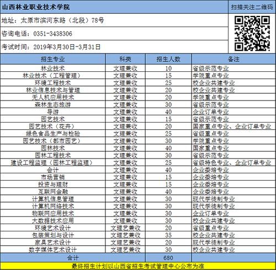Select the 大数据技术应用 major cell
Screen dimensions: 276x270
click(x=53, y=221)
